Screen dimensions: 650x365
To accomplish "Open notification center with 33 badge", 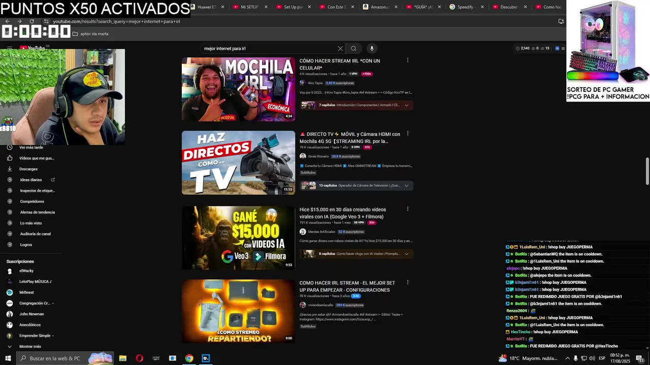I will (x=640, y=358).
